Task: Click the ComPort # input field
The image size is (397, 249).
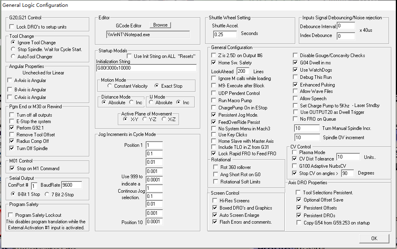Action: pos(34,186)
